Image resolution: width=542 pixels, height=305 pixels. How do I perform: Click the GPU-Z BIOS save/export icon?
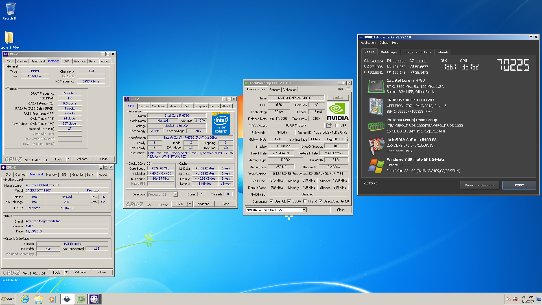[x=329, y=125]
